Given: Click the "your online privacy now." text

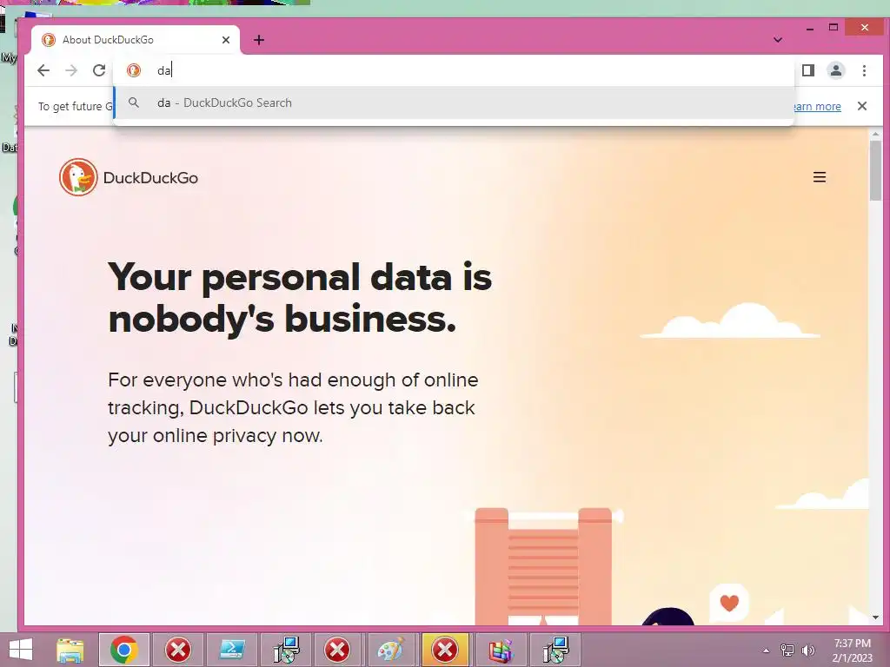Looking at the screenshot, I should pyautogui.click(x=216, y=436).
